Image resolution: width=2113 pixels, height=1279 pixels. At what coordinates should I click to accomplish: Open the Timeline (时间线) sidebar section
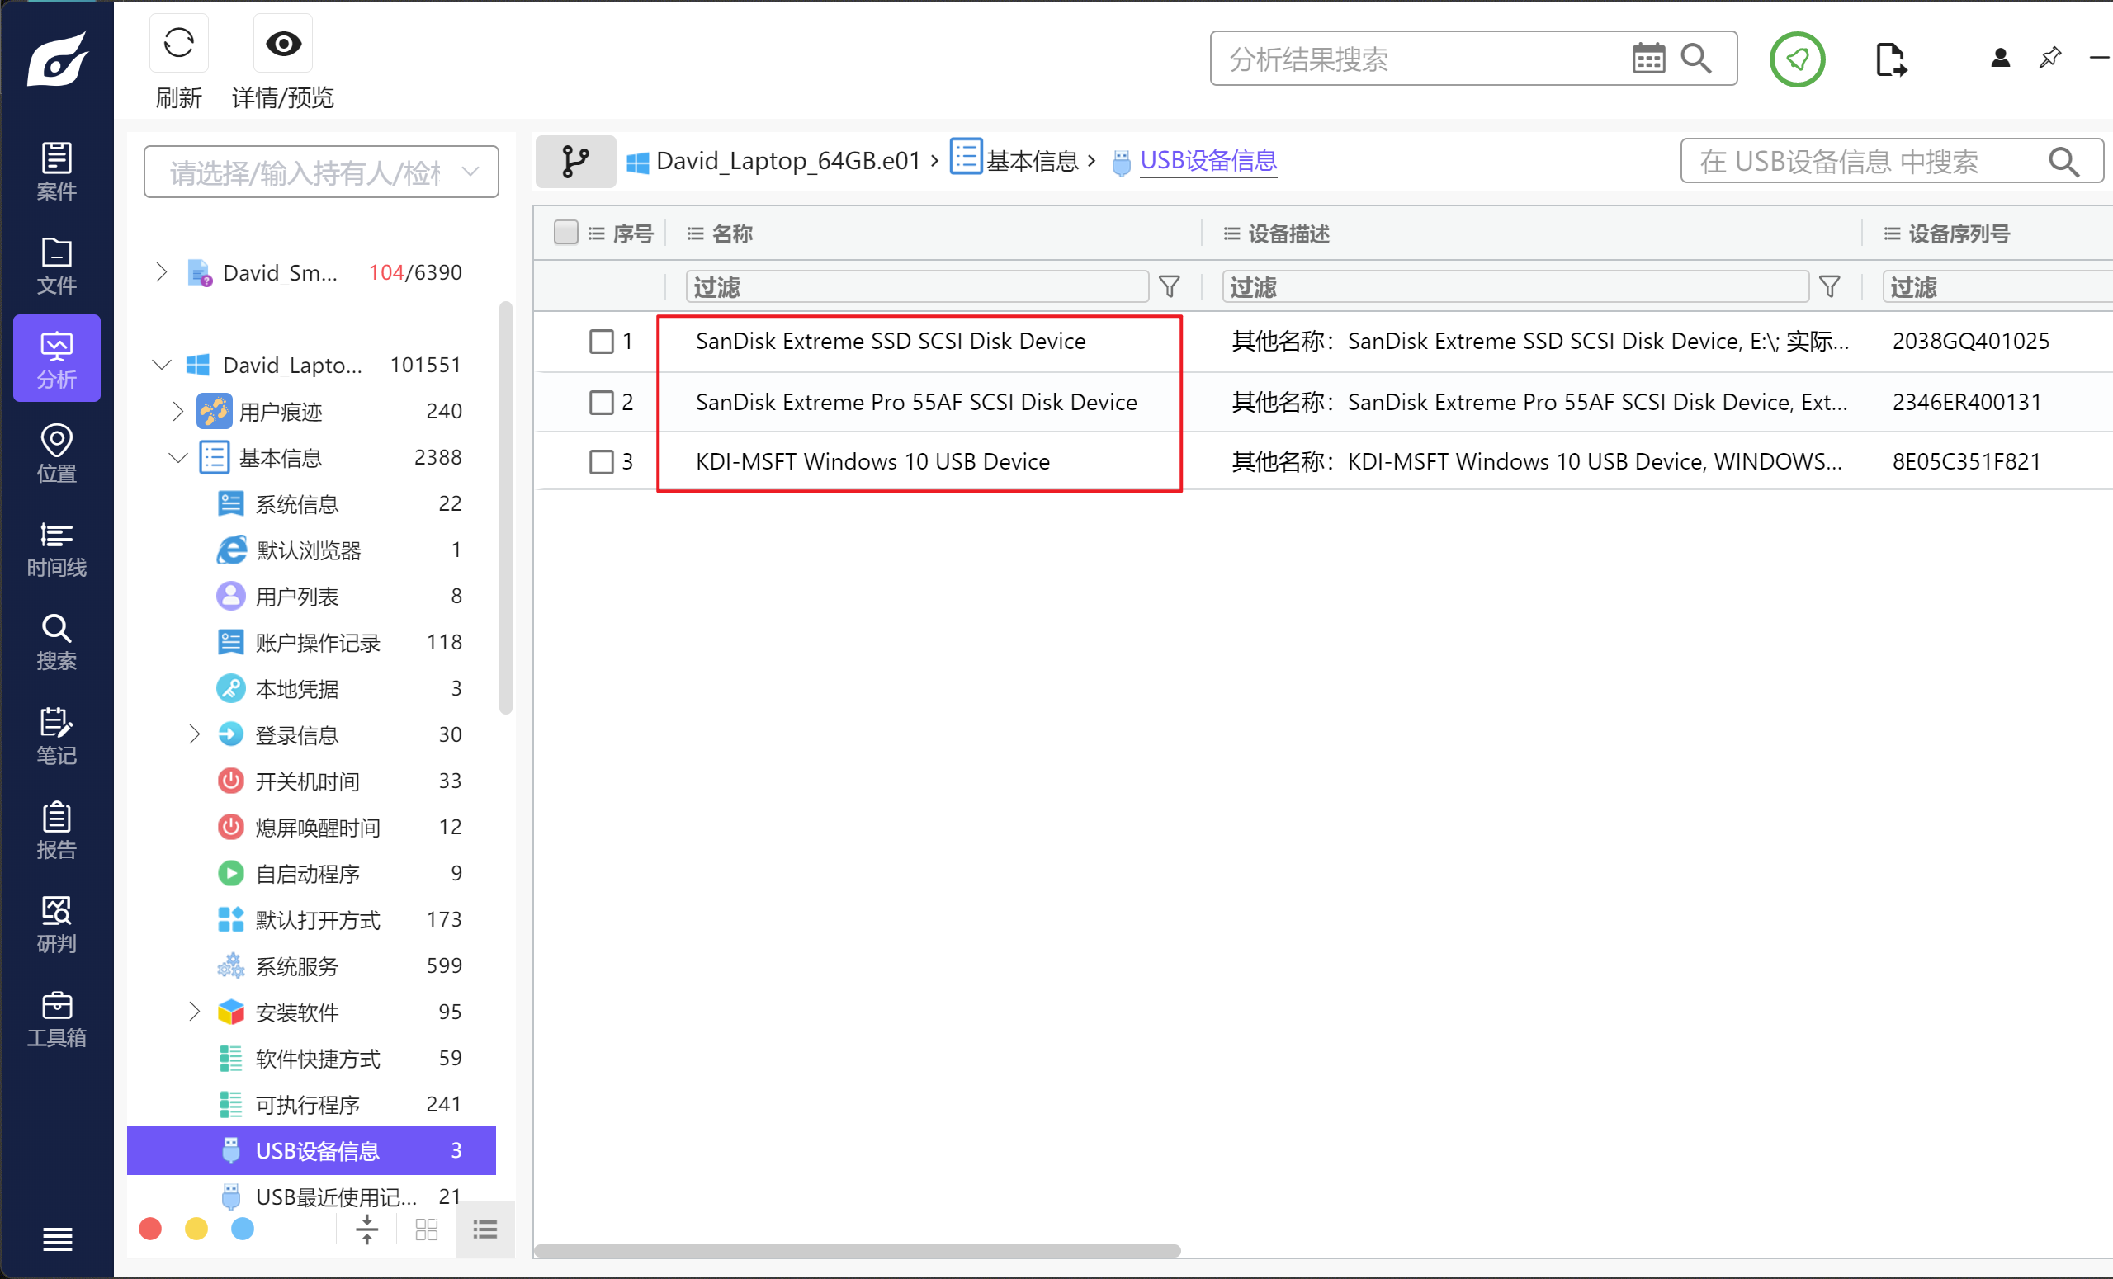pos(57,549)
